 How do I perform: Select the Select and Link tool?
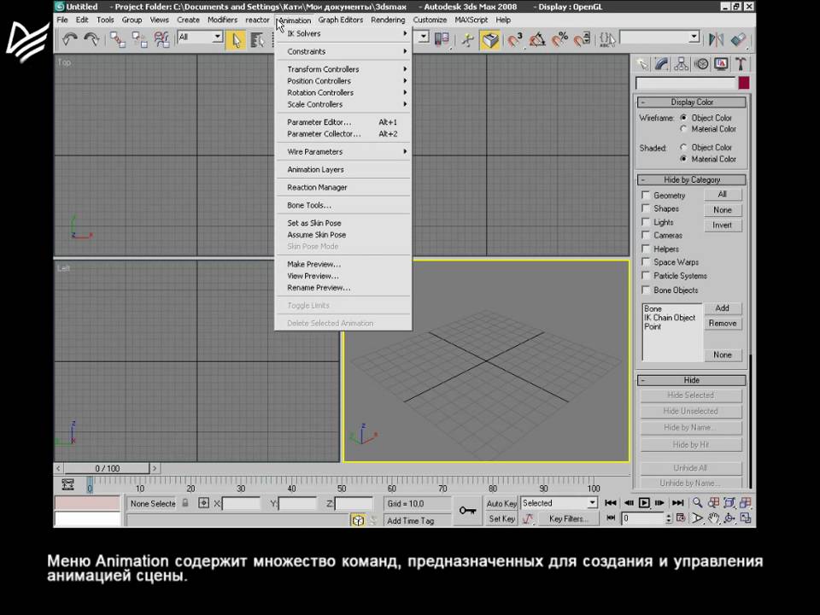(x=118, y=39)
